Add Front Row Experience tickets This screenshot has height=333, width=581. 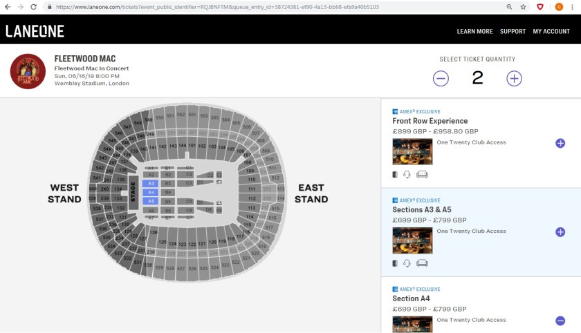[x=560, y=143]
